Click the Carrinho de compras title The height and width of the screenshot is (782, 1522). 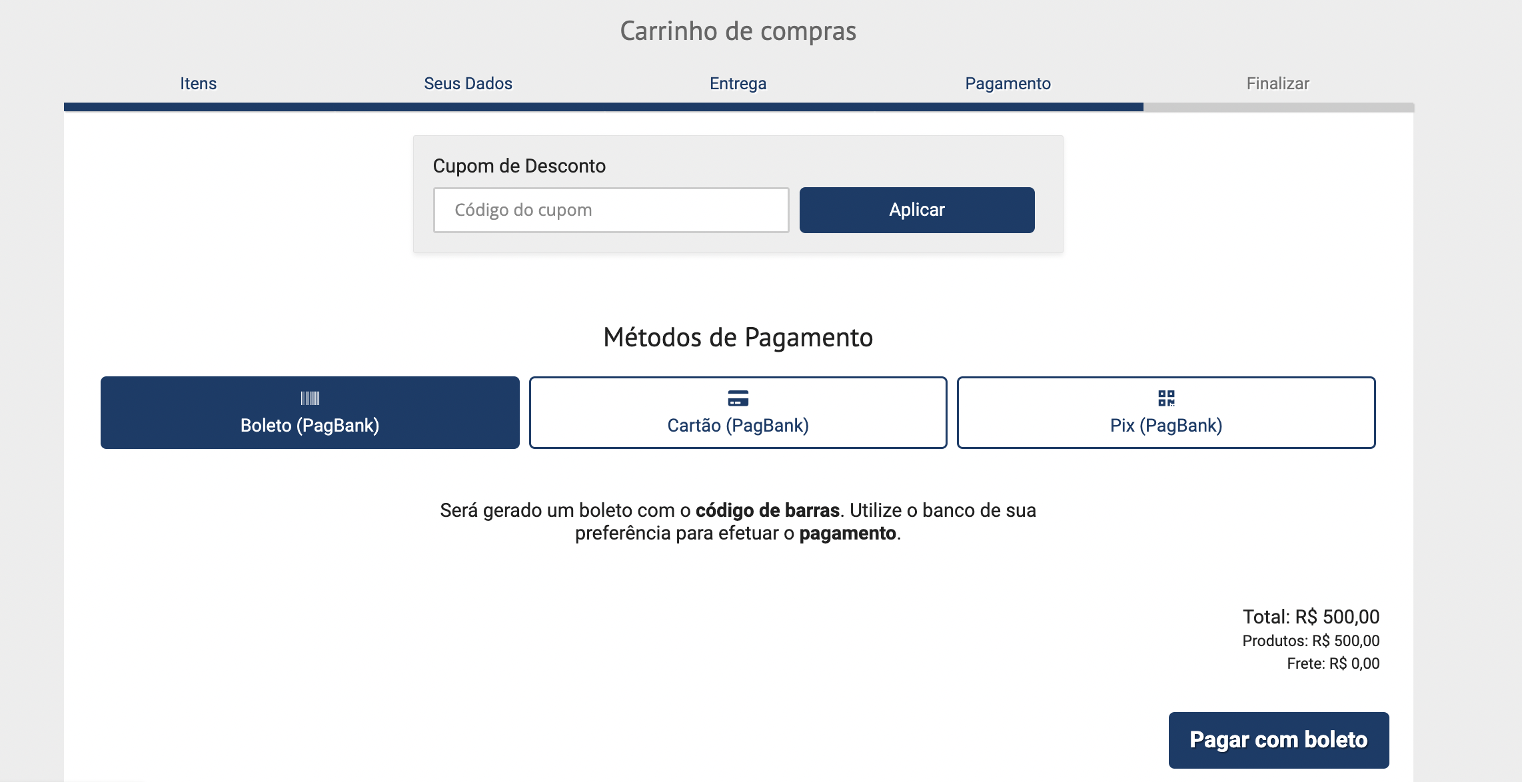pyautogui.click(x=738, y=31)
